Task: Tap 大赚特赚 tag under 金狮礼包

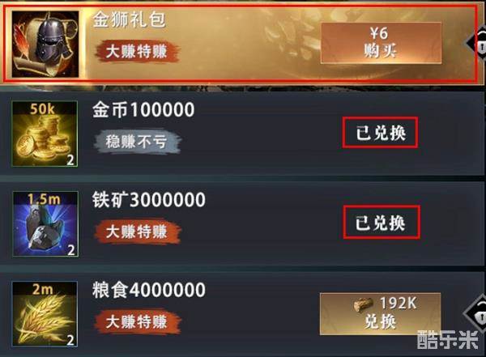Action: click(137, 52)
